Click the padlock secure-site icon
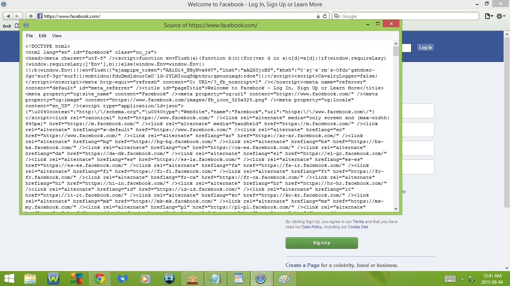This screenshot has width=510, height=286. 318,16
